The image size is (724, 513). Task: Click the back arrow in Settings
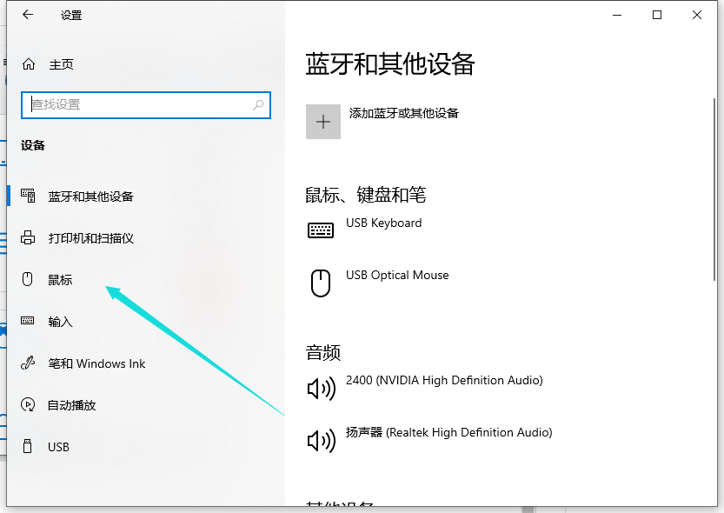(x=28, y=15)
